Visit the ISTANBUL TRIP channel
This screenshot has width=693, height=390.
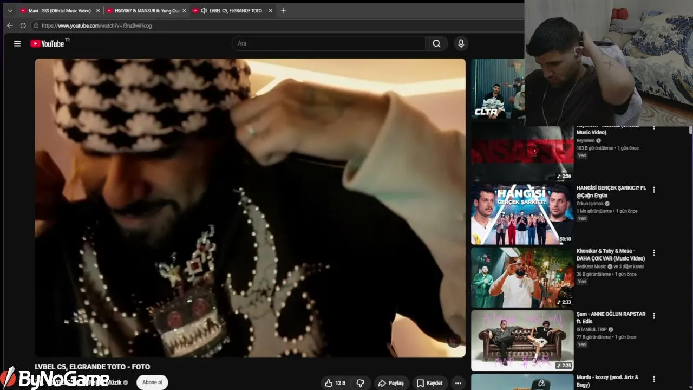pyautogui.click(x=591, y=329)
